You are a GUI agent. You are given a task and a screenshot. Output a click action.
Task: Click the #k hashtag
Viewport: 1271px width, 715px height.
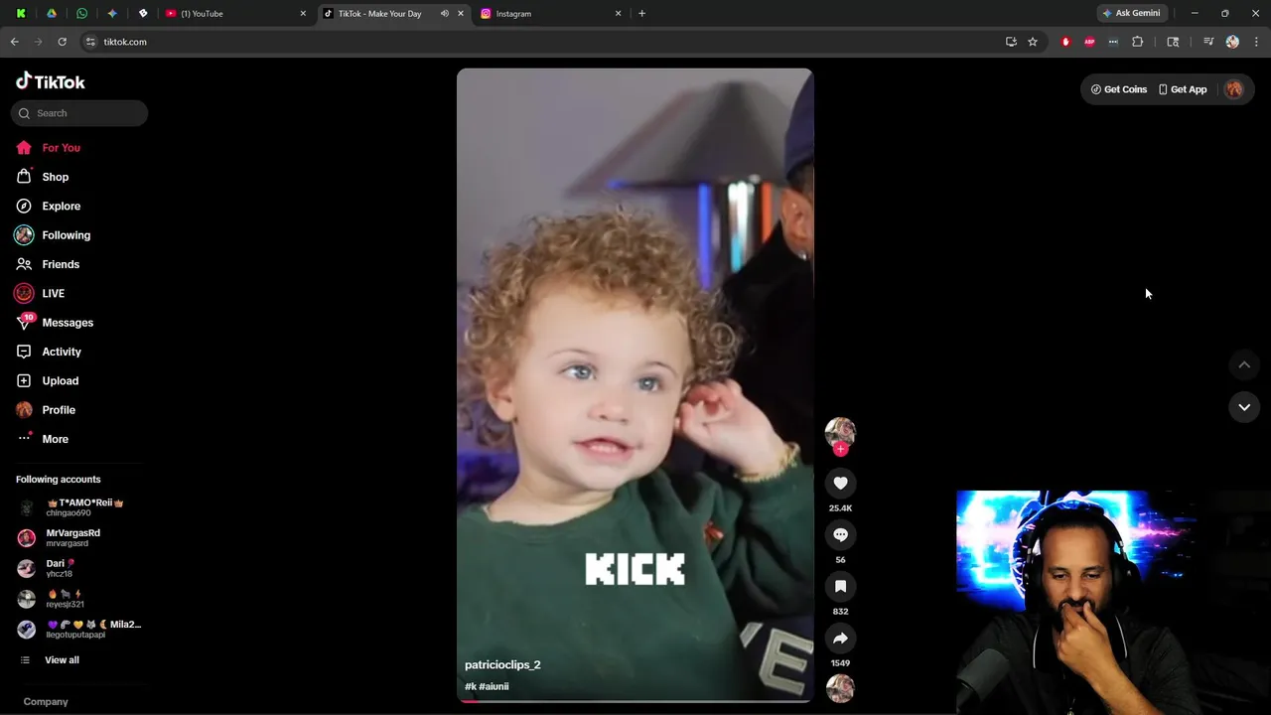click(x=470, y=686)
